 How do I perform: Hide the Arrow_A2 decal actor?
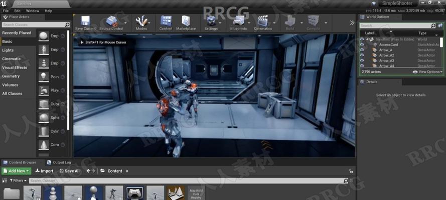[x=362, y=55]
